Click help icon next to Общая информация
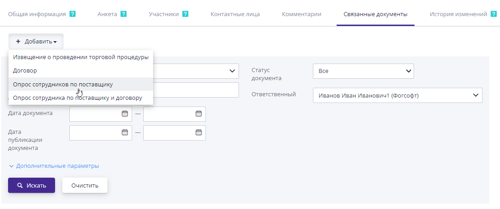500x209 pixels. [x=73, y=14]
